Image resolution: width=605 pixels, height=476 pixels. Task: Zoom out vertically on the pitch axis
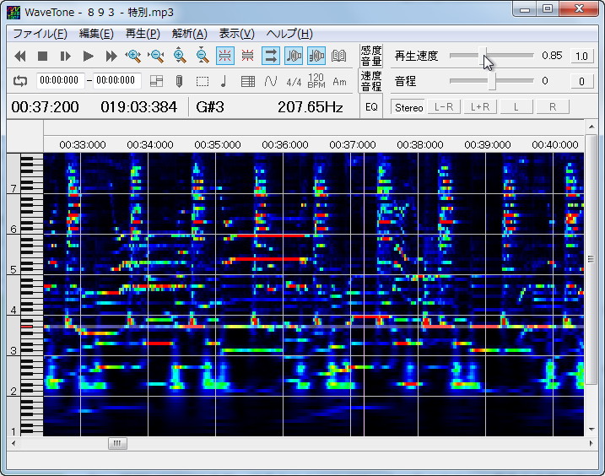click(x=203, y=56)
